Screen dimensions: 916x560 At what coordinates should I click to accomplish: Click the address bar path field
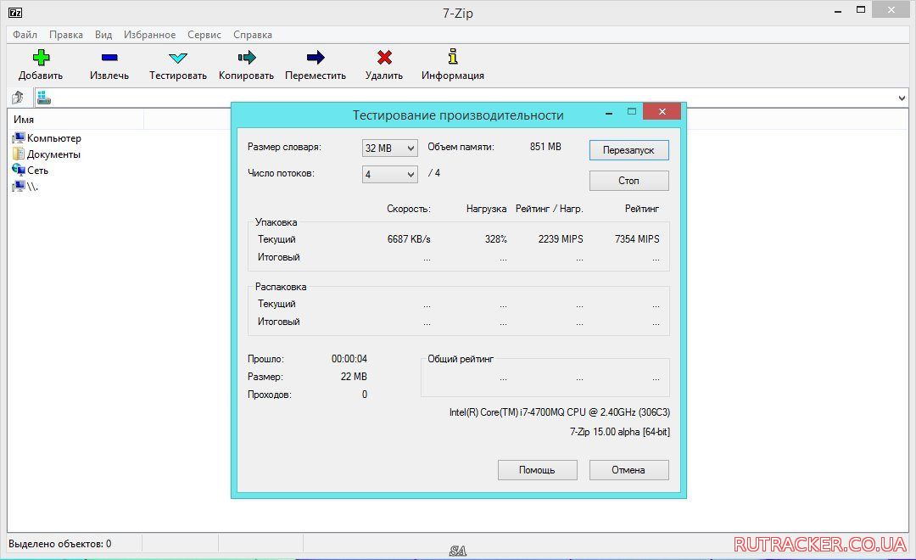click(470, 98)
